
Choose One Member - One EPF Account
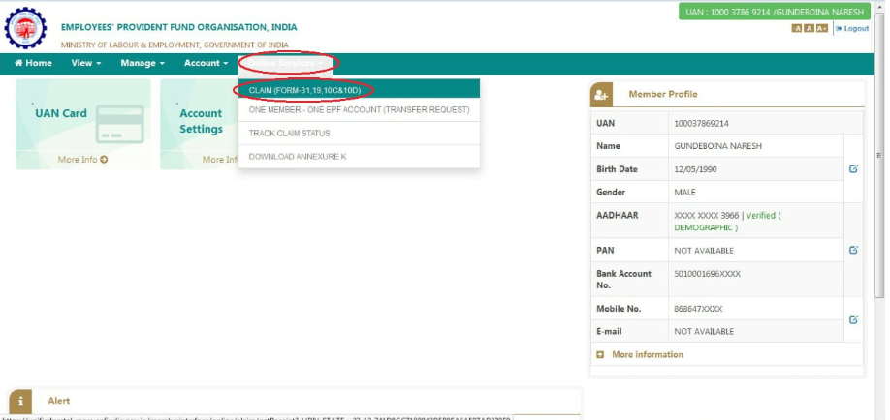click(x=358, y=110)
